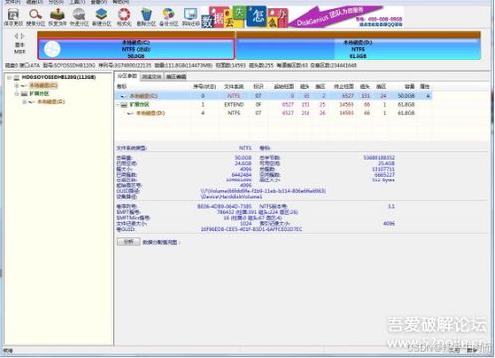Launch the System Migration (系统迁移) icon

(190, 17)
